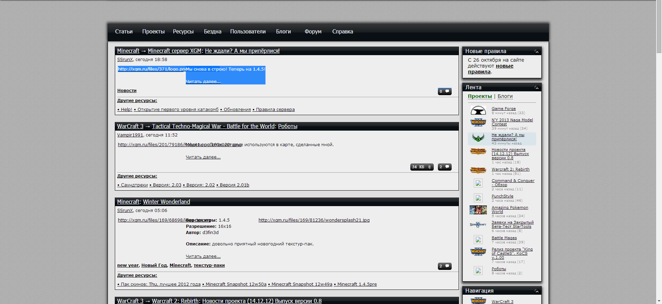Open the 2 comments on the Роботы post
This screenshot has height=304, width=662.
444,167
